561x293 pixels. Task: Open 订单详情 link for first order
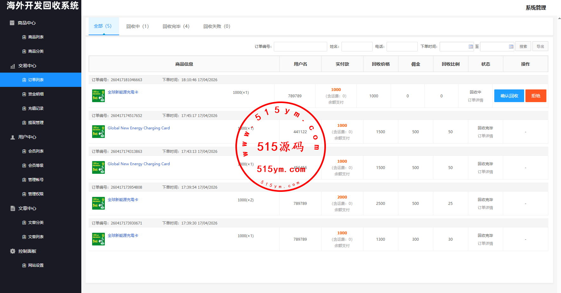(475, 100)
